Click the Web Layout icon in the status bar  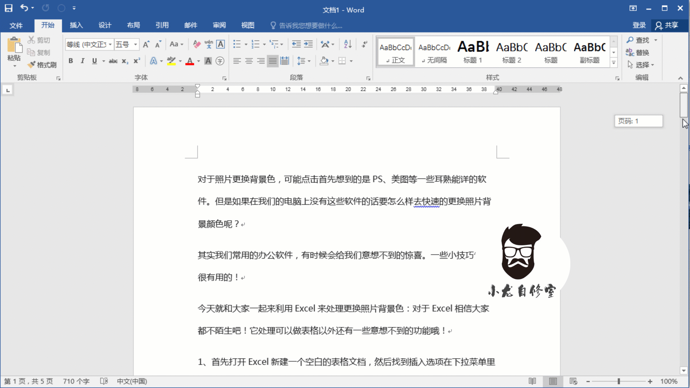pos(573,381)
